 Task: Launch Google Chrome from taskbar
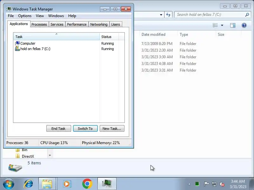coord(87,184)
